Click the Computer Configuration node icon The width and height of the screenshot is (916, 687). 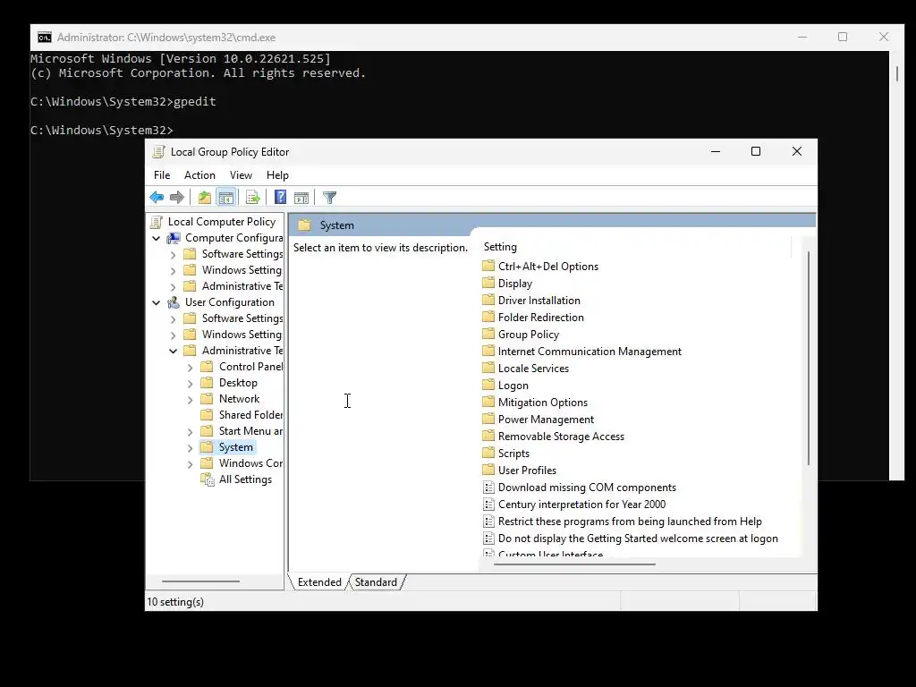tap(174, 238)
